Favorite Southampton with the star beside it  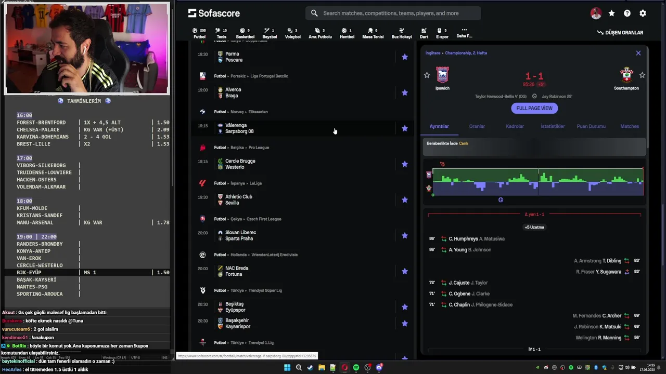[642, 75]
